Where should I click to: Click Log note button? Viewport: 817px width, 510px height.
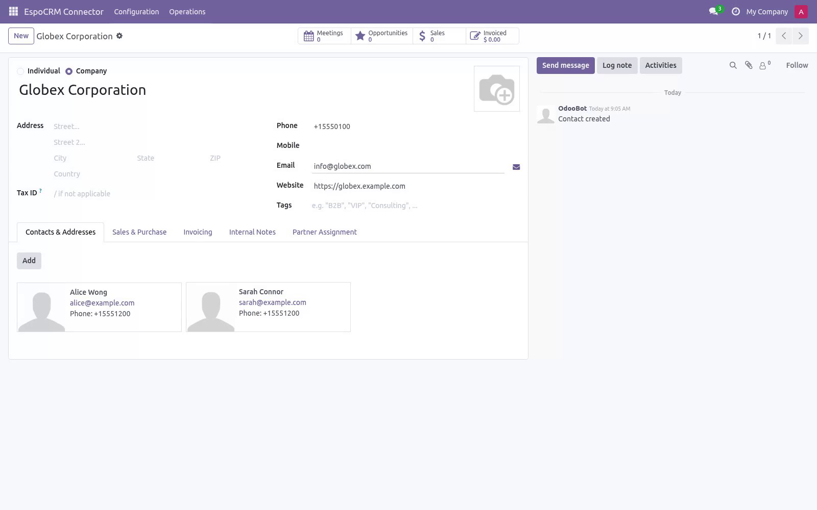click(617, 65)
